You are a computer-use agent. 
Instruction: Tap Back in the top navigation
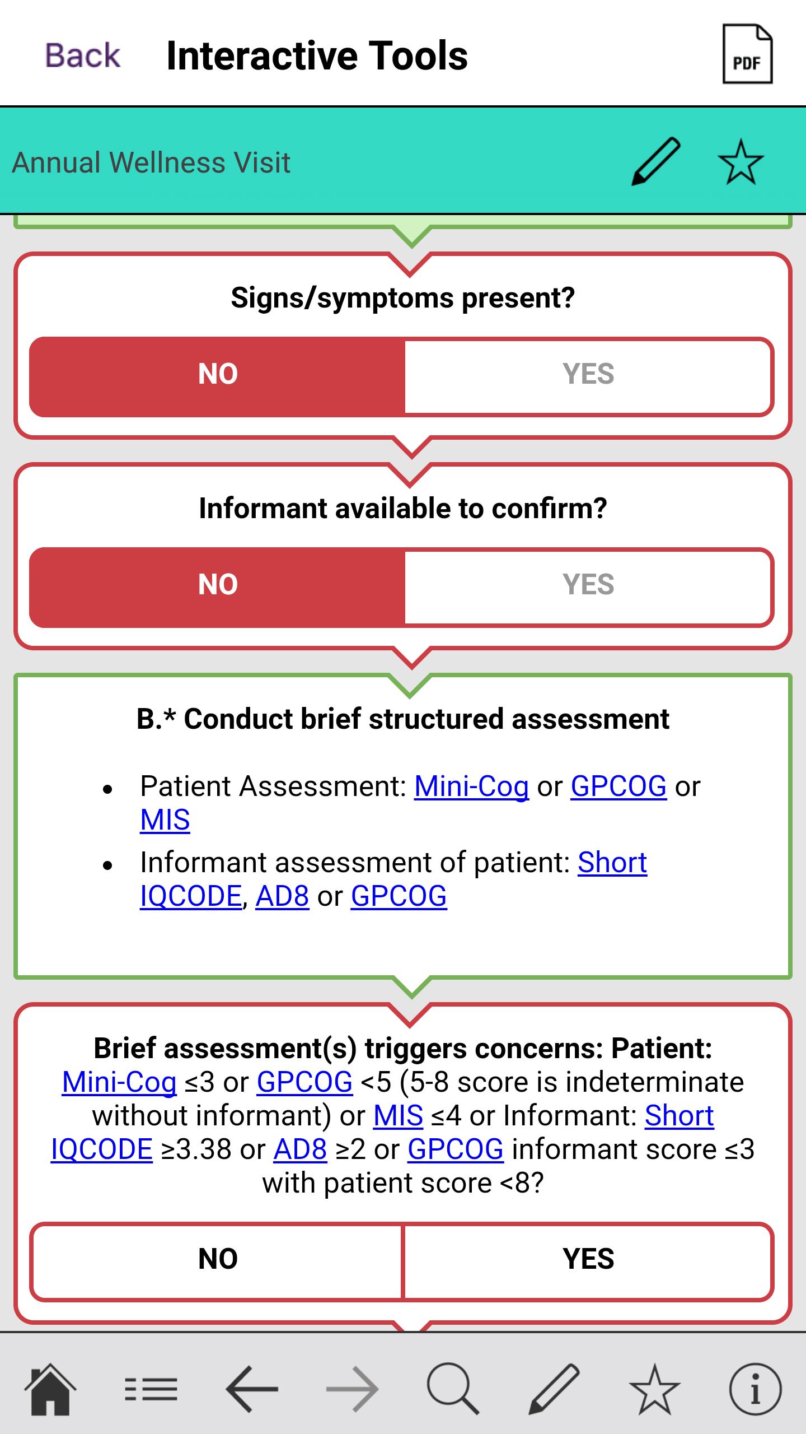pyautogui.click(x=83, y=55)
